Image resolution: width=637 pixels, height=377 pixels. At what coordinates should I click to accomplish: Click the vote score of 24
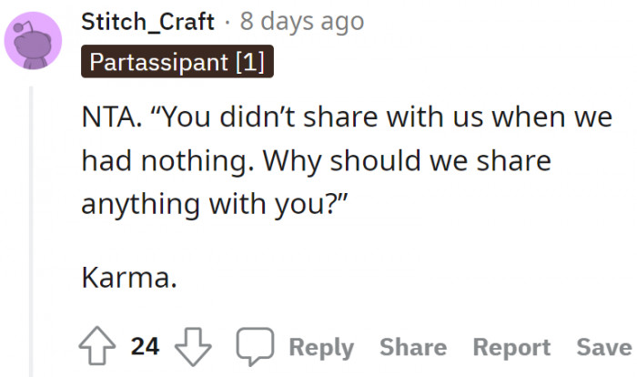pyautogui.click(x=145, y=347)
